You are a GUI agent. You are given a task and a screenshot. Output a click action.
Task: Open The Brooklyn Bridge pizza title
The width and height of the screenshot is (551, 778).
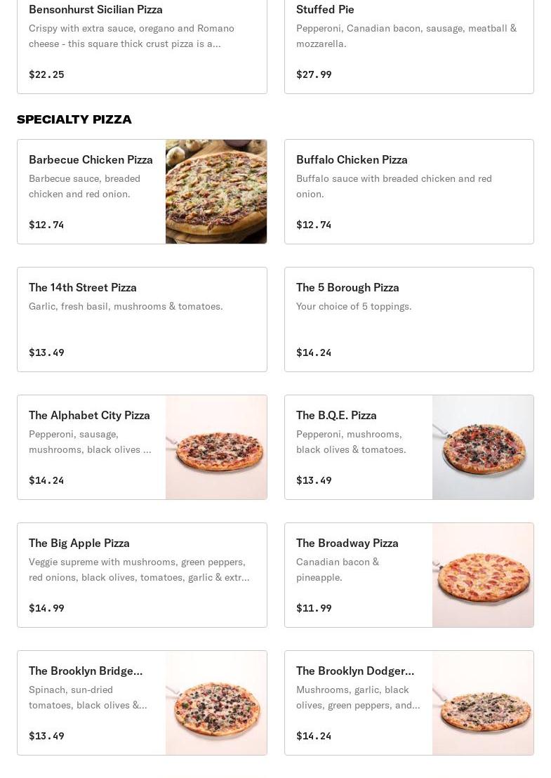(x=86, y=671)
